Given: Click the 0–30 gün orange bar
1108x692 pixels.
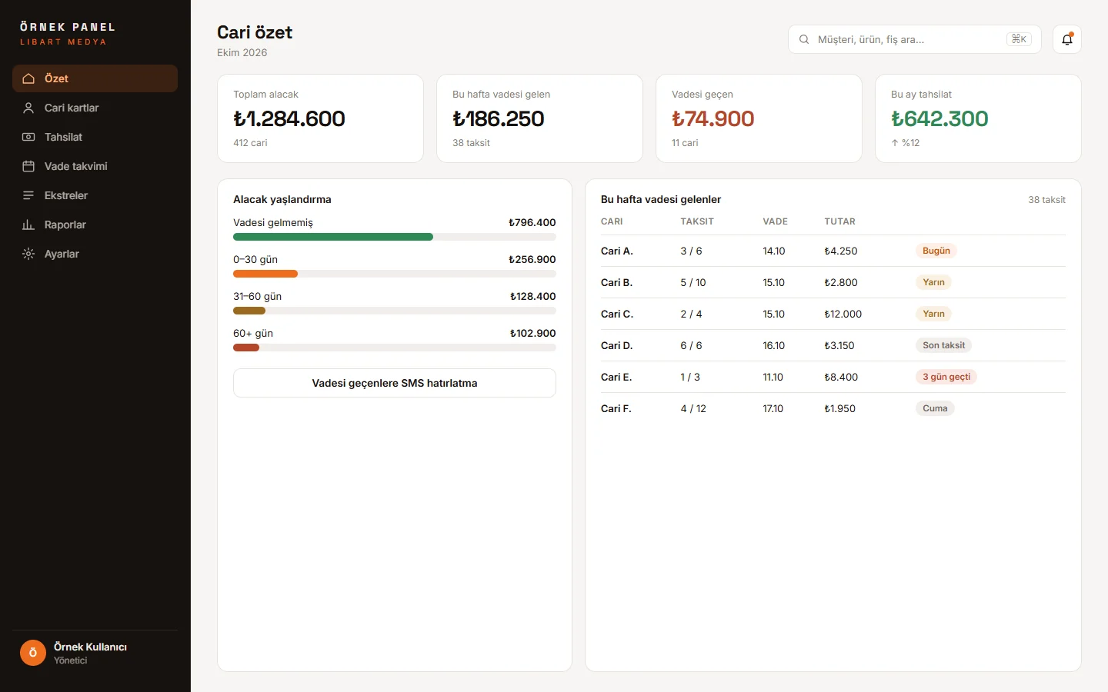Looking at the screenshot, I should click(265, 274).
